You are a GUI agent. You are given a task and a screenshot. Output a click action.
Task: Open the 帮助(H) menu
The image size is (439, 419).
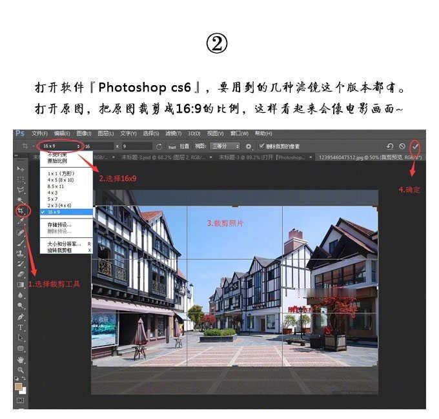pos(263,133)
